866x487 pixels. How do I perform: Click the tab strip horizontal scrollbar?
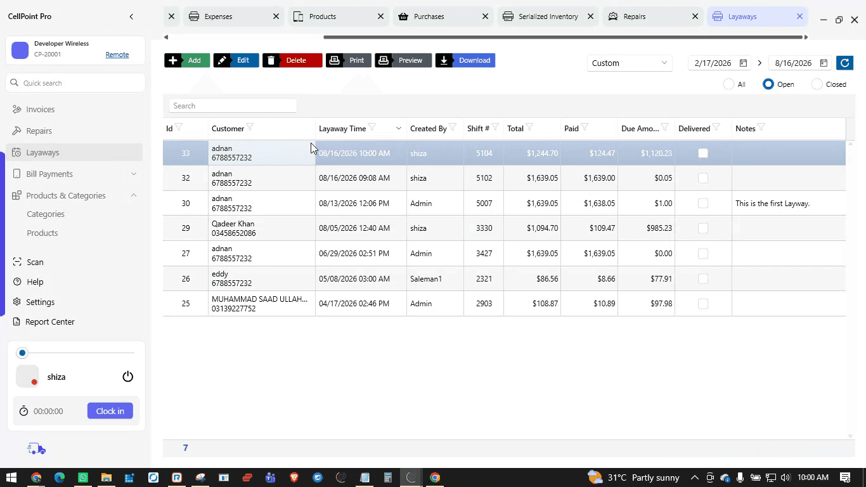[x=564, y=37]
